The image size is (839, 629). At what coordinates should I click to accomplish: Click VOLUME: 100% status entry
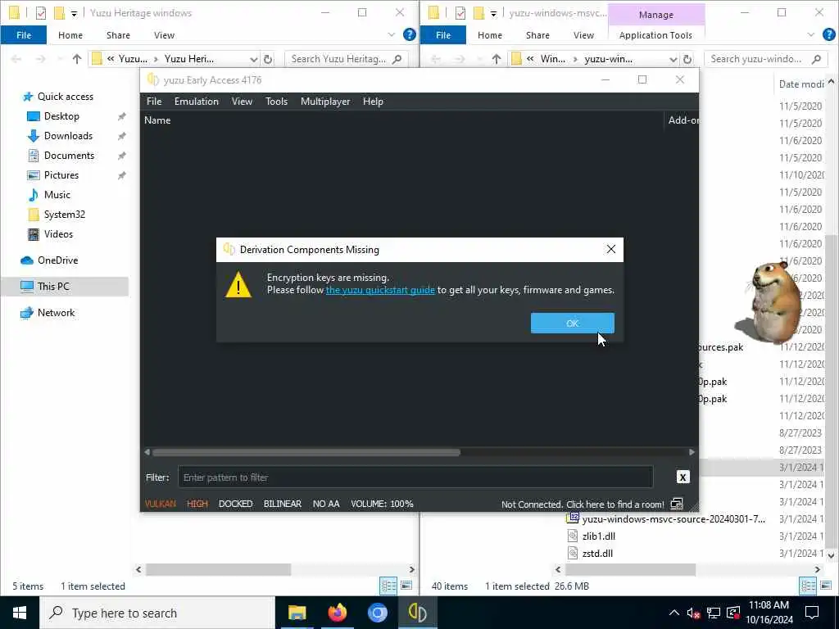(x=382, y=504)
